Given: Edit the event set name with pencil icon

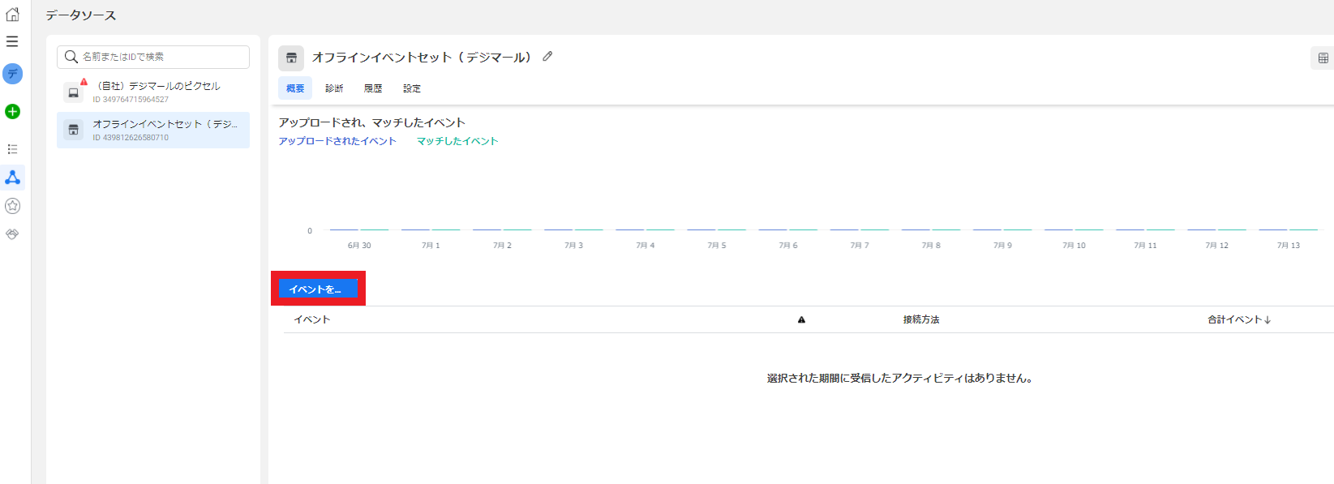Looking at the screenshot, I should coord(547,57).
